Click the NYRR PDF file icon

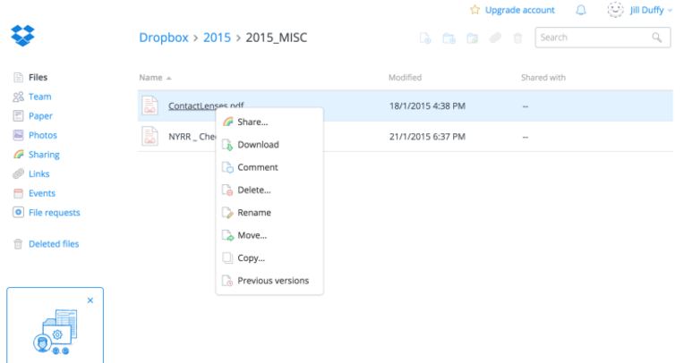click(x=150, y=136)
